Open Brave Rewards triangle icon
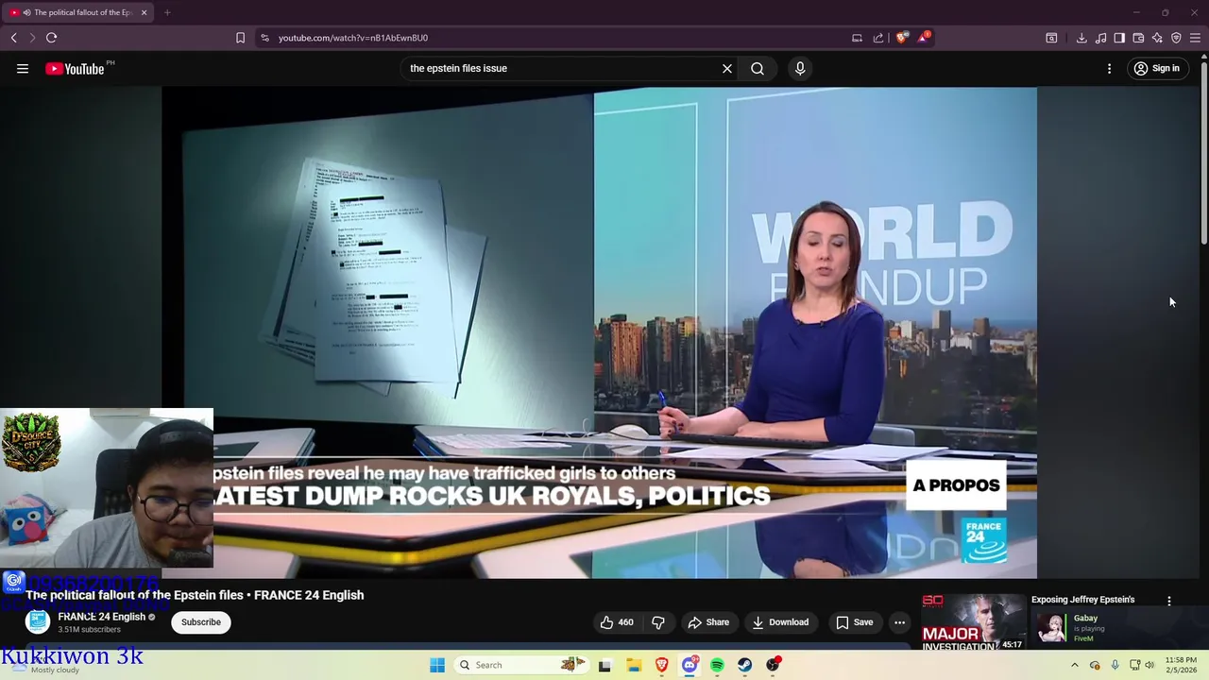This screenshot has width=1209, height=680. pyautogui.click(x=924, y=38)
